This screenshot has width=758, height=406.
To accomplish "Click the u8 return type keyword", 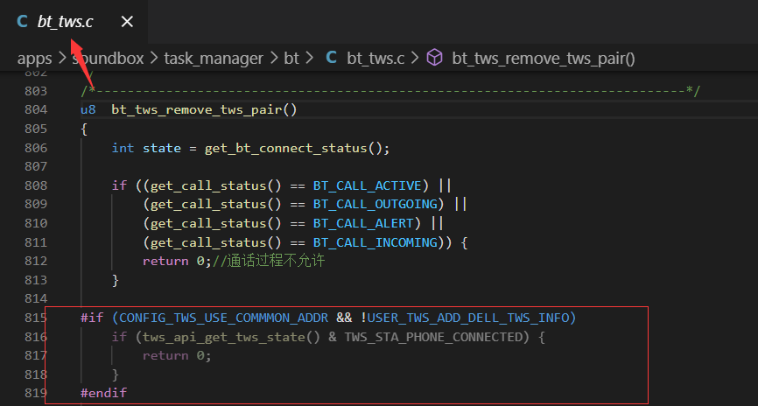I will click(x=88, y=109).
